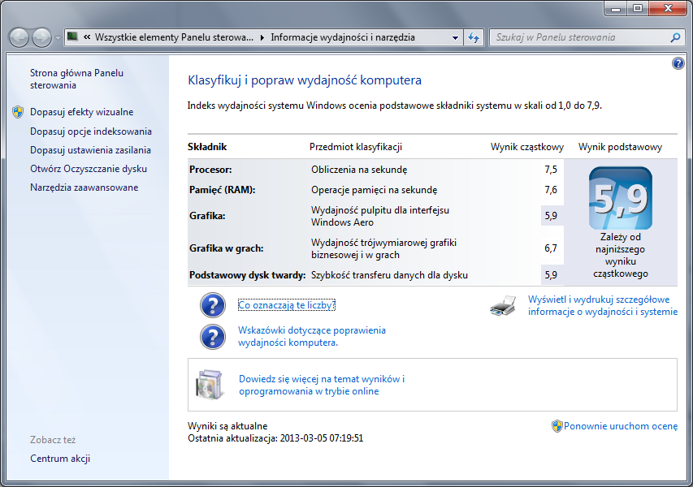This screenshot has width=693, height=487.
Task: Open 'Strona główna Panelu sterowania'
Action: 76,79
